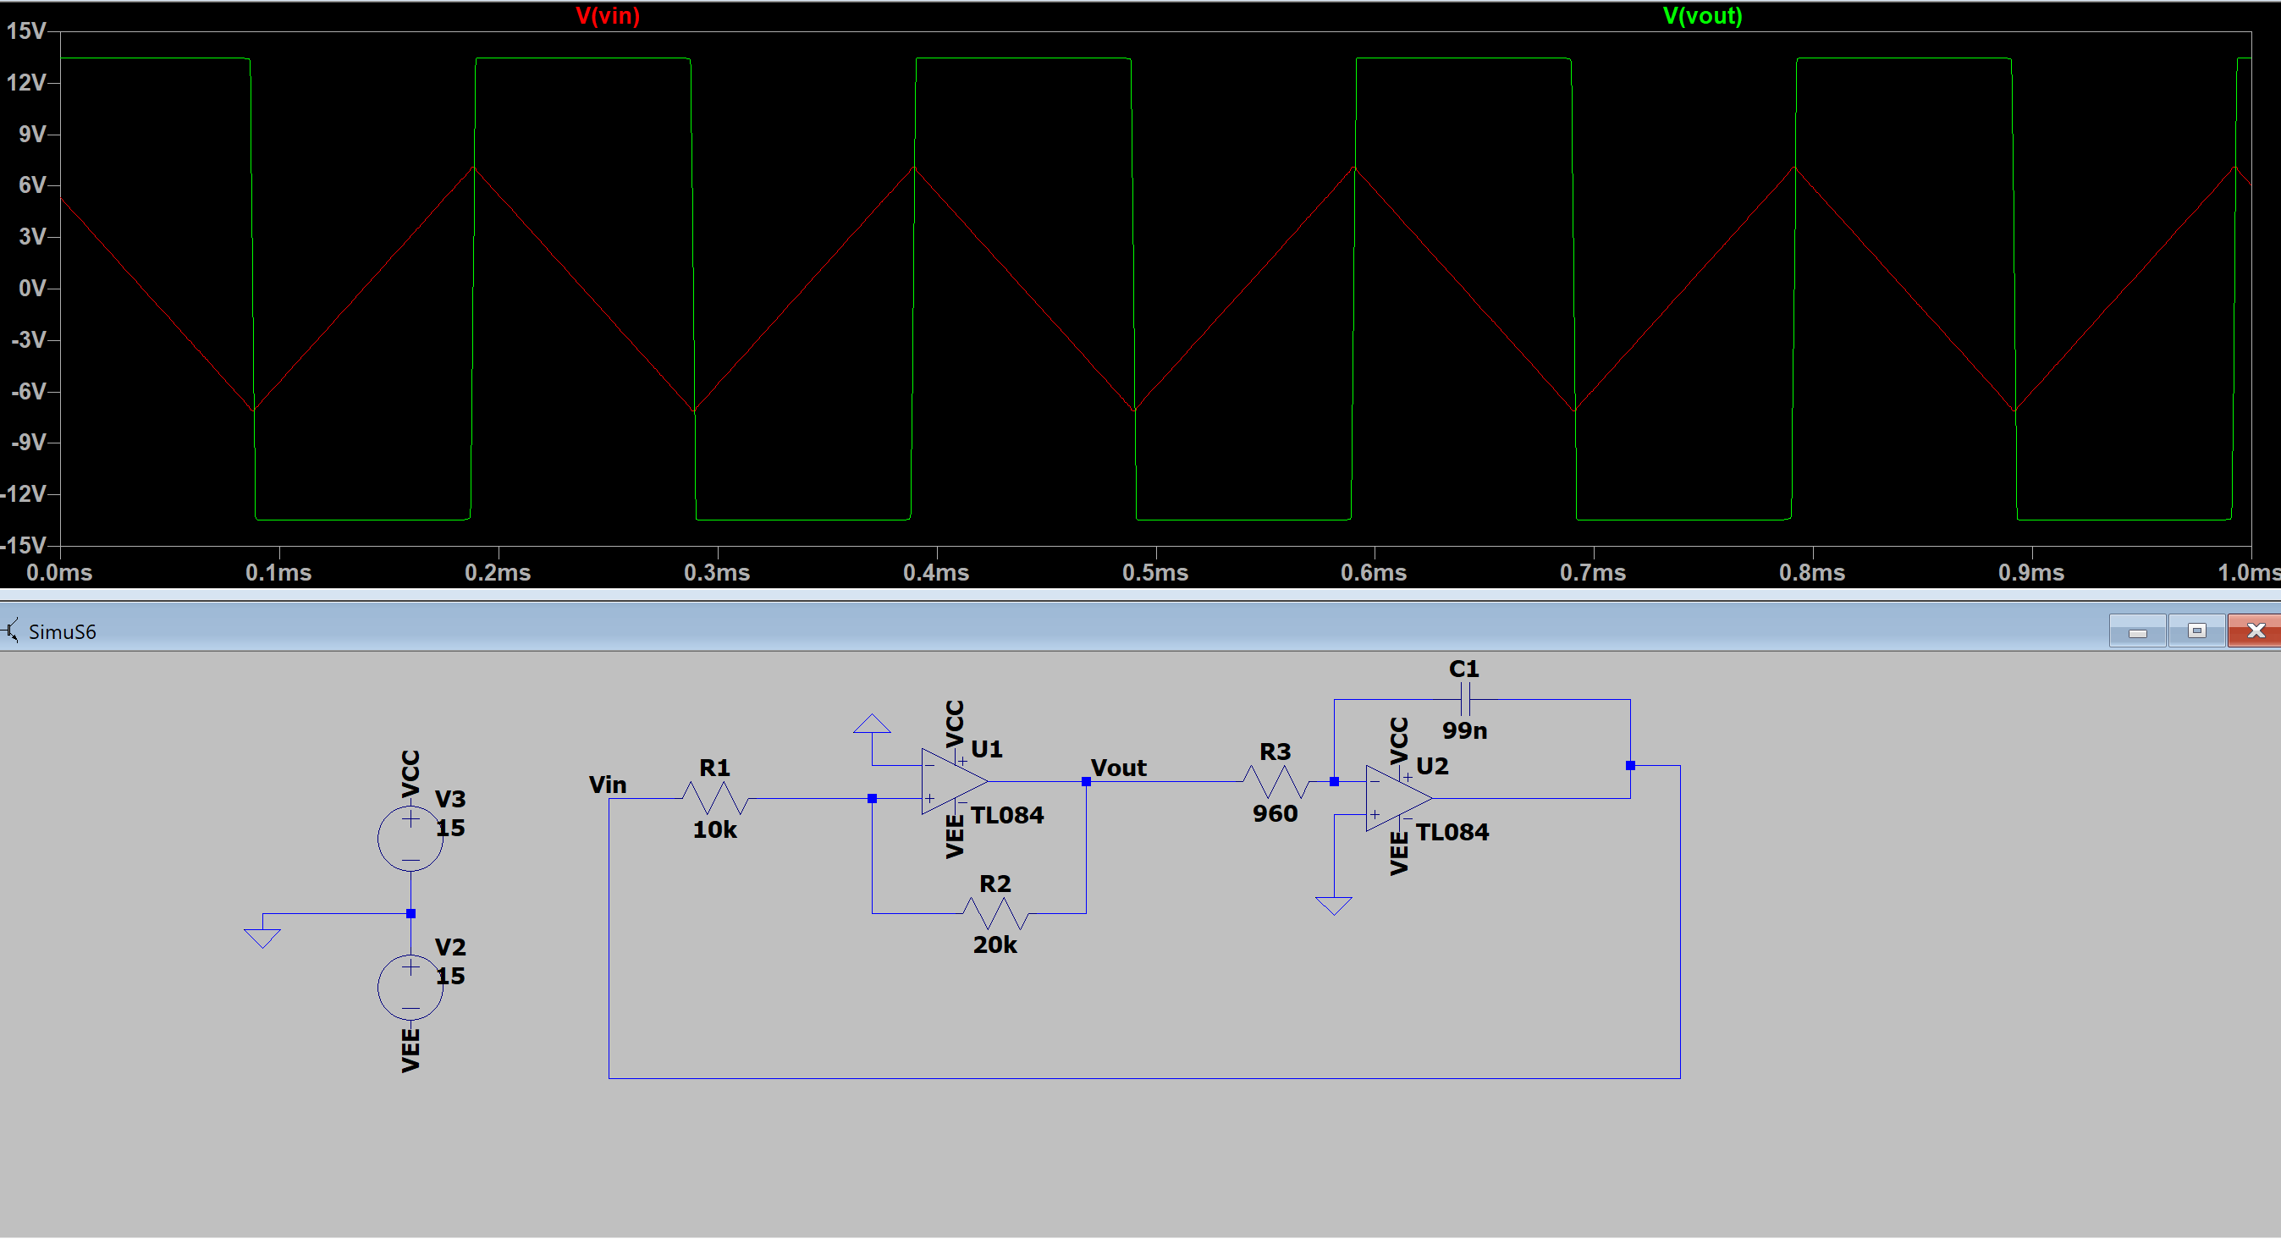Click the SimuS6 window title

(x=62, y=631)
